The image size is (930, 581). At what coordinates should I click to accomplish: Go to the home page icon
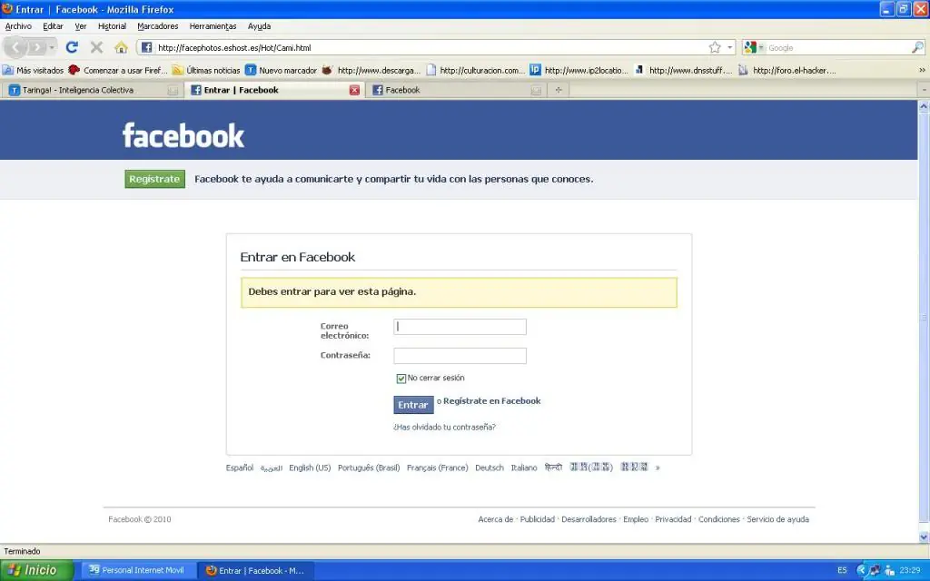[121, 47]
